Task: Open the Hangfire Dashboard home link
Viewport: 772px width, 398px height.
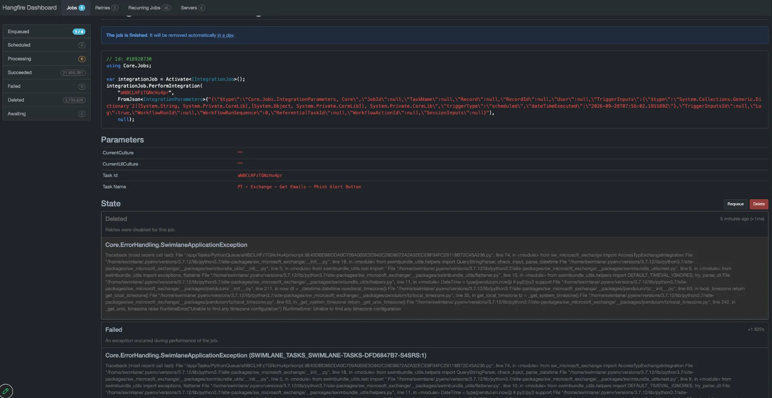Action: pos(29,8)
